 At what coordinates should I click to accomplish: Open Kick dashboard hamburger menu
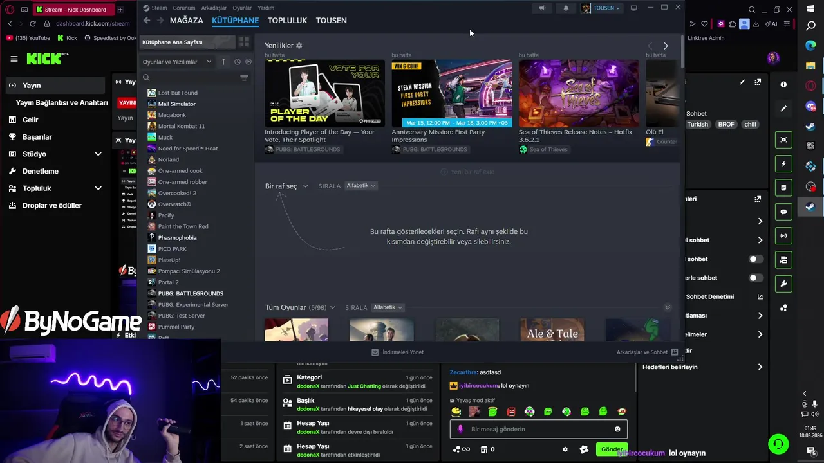coord(14,59)
